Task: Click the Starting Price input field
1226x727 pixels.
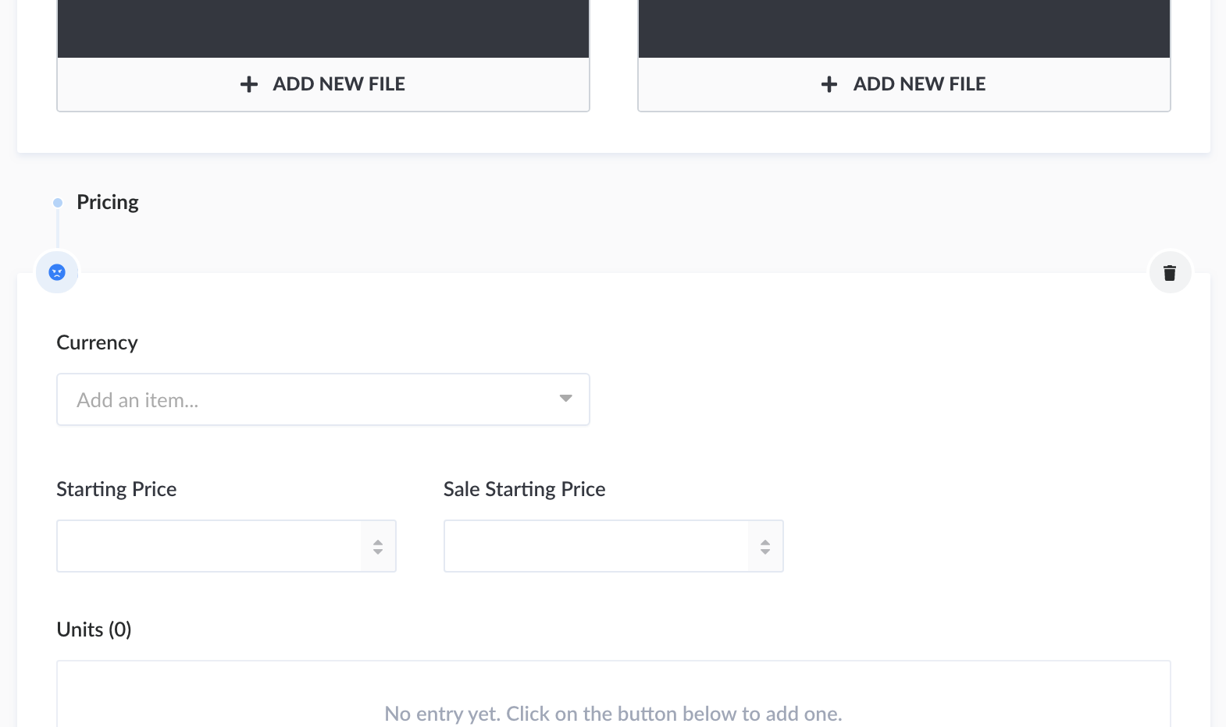Action: pos(211,546)
